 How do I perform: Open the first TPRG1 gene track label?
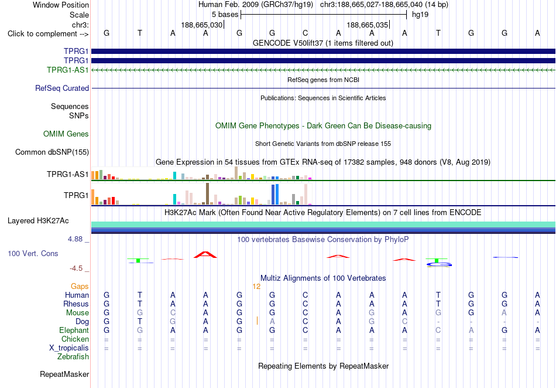(76, 52)
